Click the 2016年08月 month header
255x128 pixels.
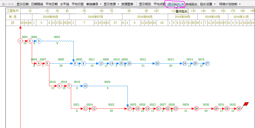coord(145,17)
